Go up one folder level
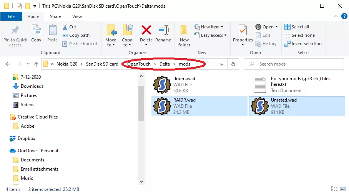 (36, 64)
